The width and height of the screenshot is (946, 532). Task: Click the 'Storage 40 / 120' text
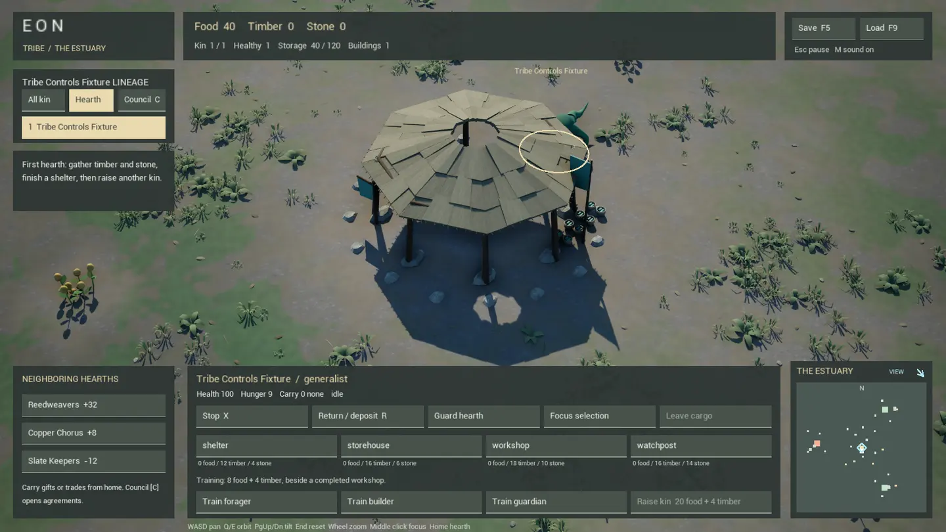[309, 46]
